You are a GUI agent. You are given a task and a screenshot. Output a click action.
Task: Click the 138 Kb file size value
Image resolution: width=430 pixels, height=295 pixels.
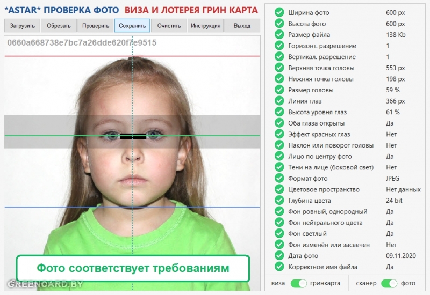(396, 35)
